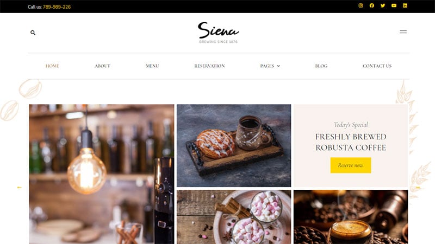Open the Contact Us page
This screenshot has width=435, height=244.
click(377, 66)
